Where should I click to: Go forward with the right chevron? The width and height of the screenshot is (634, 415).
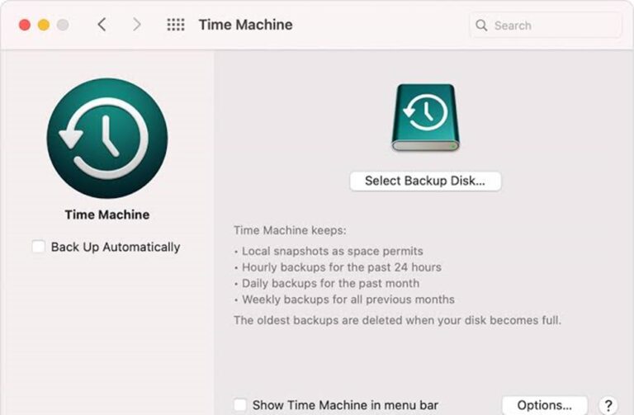pyautogui.click(x=137, y=25)
